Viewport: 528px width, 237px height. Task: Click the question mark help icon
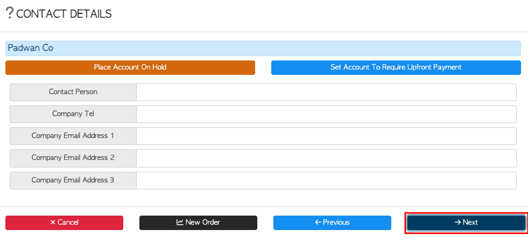click(x=10, y=13)
